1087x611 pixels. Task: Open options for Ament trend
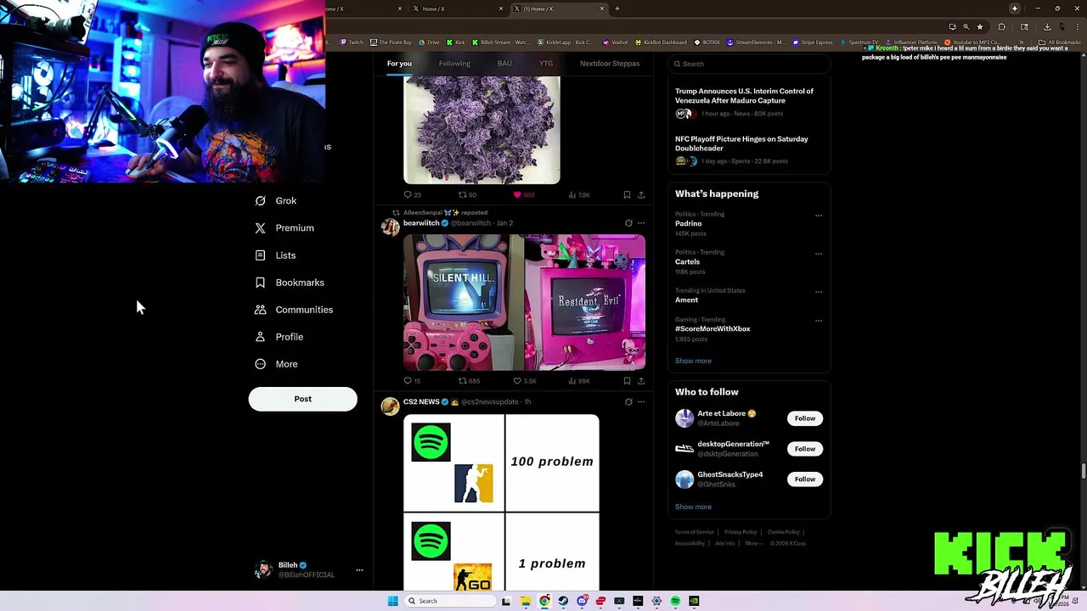[819, 292]
